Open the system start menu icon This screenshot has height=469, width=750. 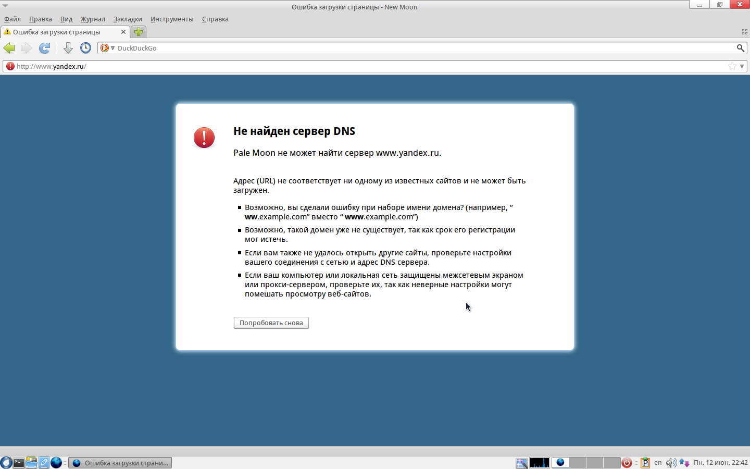(x=6, y=463)
